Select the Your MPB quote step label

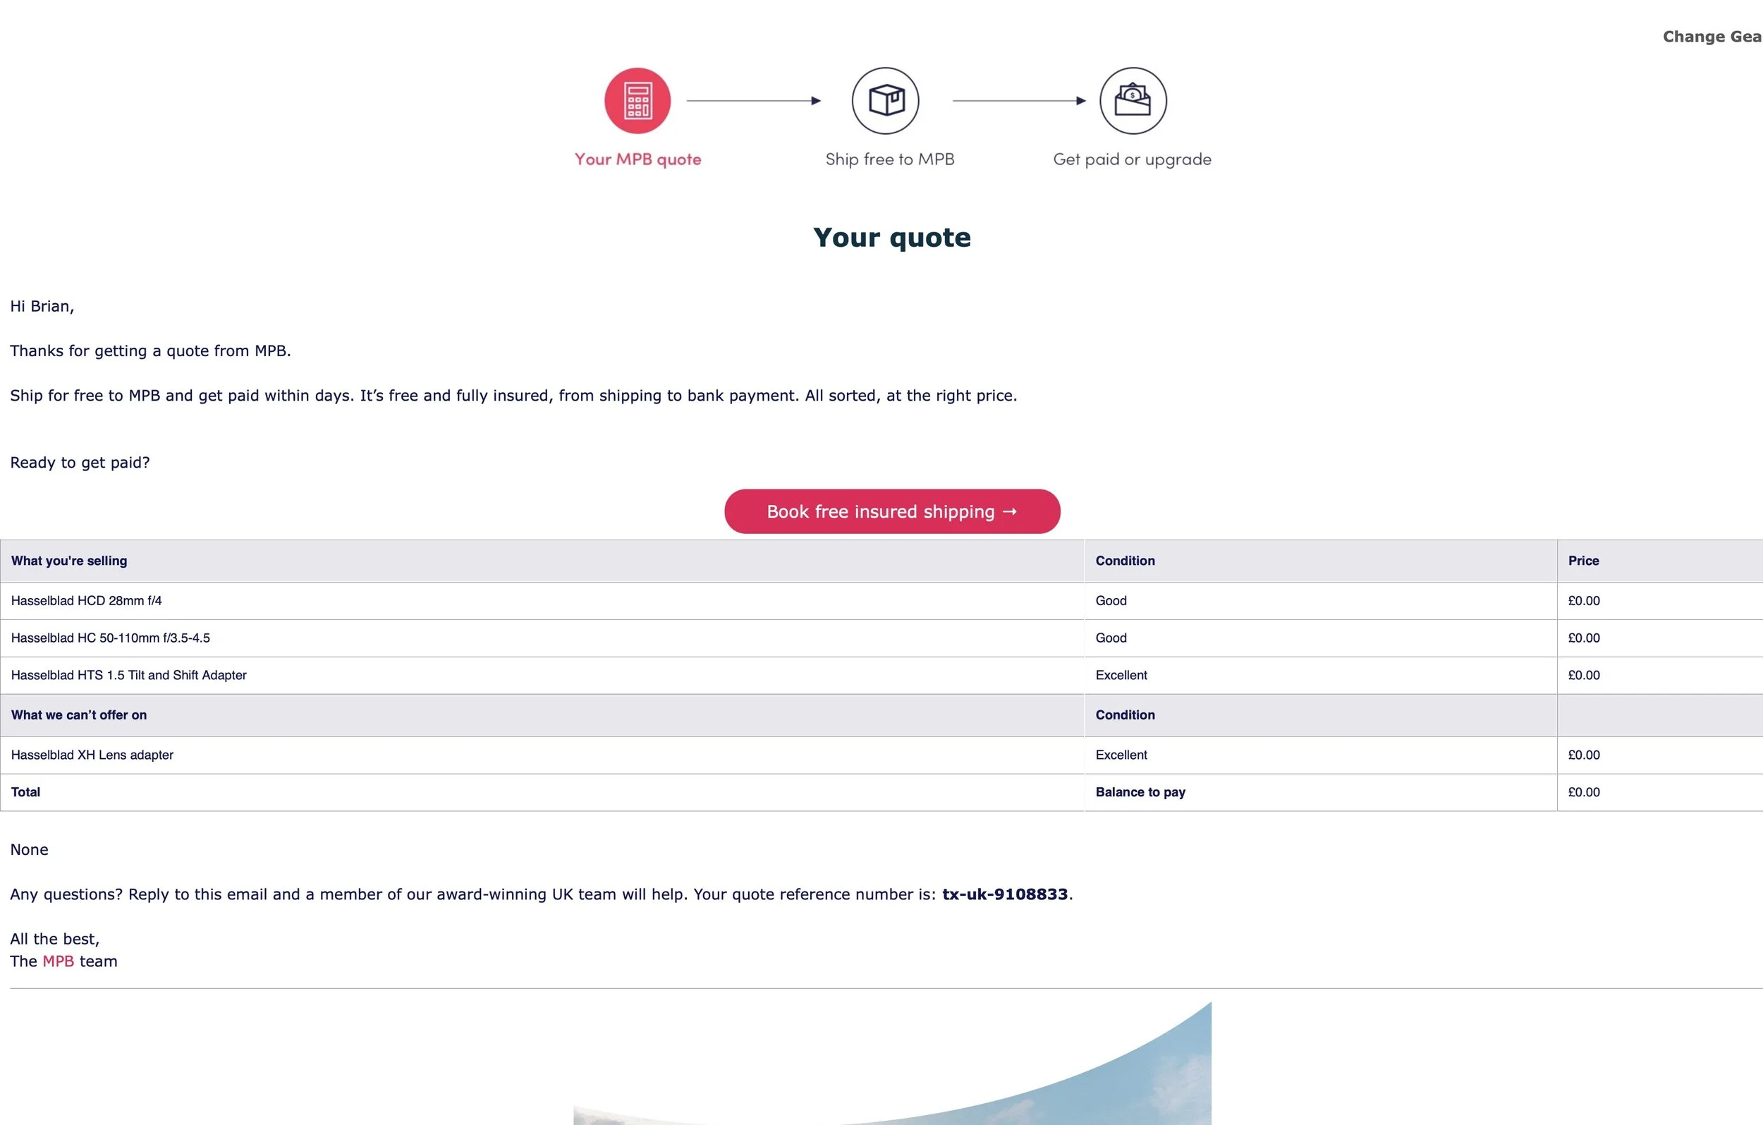637,159
